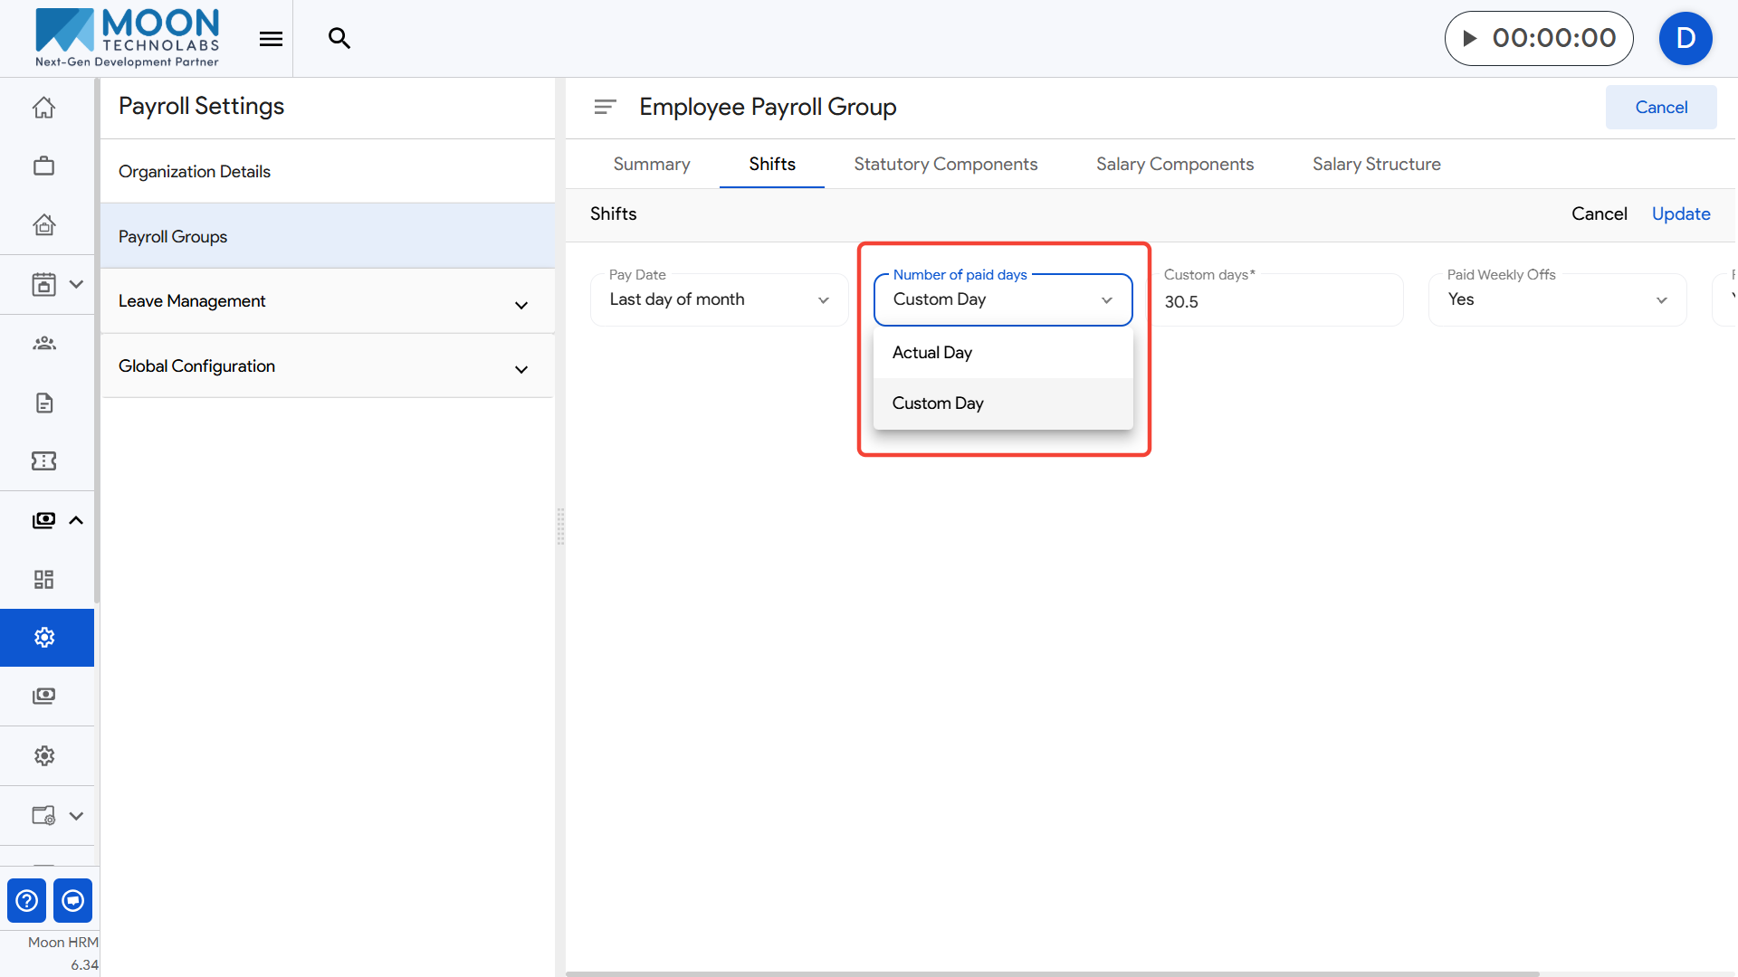Click the search magnifier icon
Image resolution: width=1738 pixels, height=977 pixels.
coord(339,38)
